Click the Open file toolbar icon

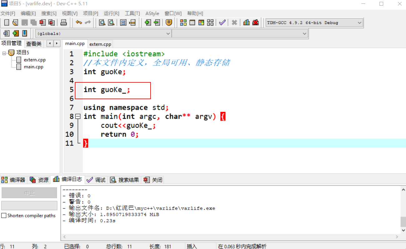(15, 22)
